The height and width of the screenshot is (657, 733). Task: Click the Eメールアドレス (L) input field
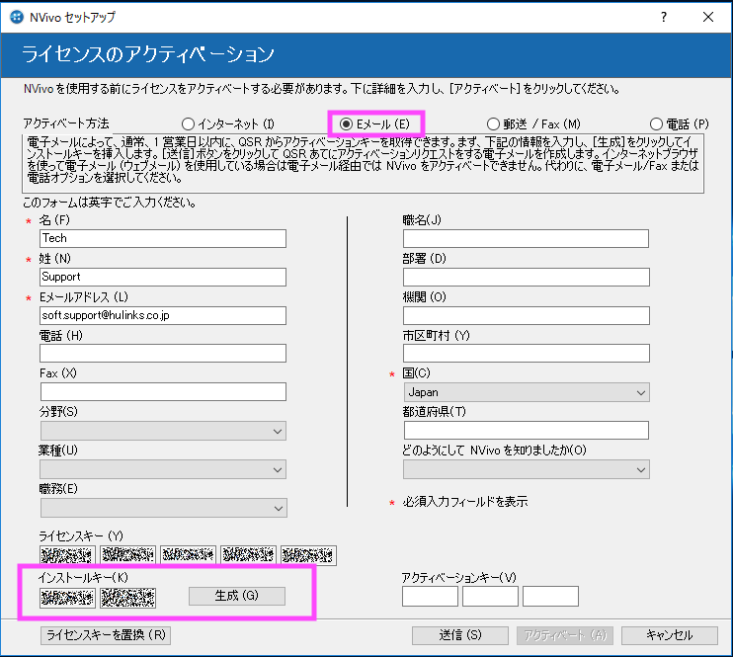click(x=163, y=315)
